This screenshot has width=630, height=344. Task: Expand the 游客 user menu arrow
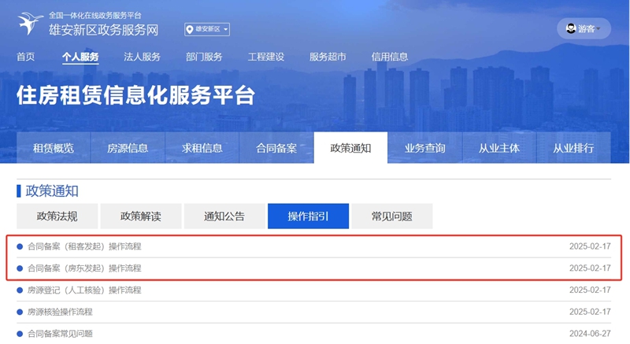(598, 29)
